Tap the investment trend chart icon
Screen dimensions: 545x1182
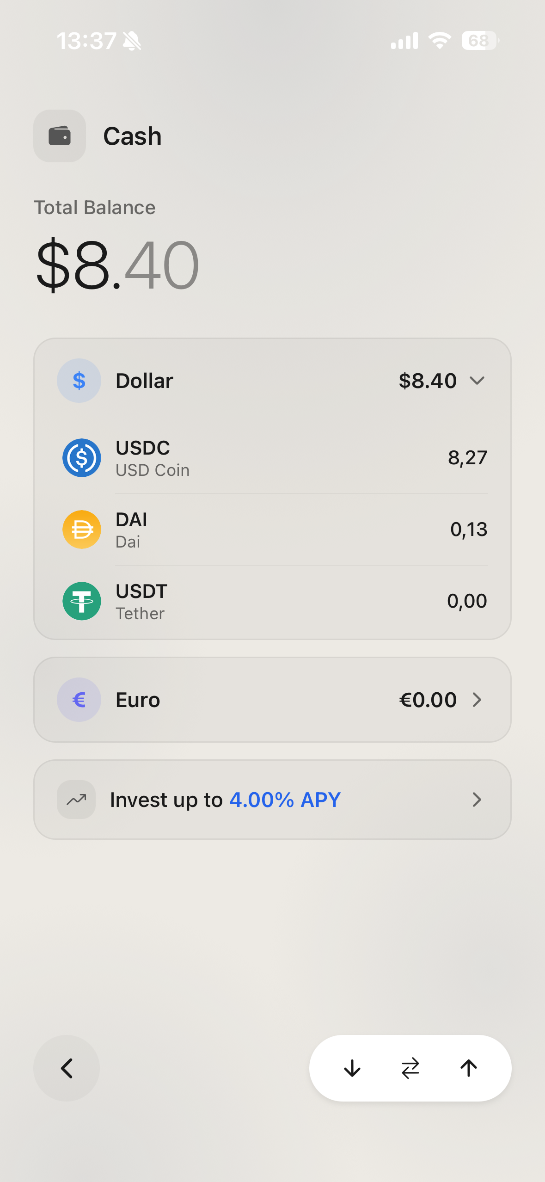(76, 800)
